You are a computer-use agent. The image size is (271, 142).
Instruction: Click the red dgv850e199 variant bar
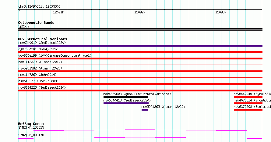[x=140, y=59]
